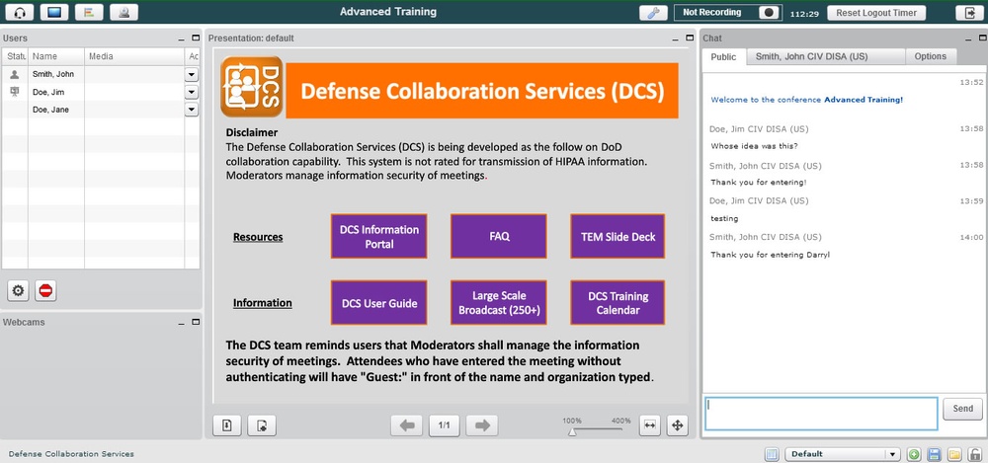Maximize the Webcams panel
The height and width of the screenshot is (463, 988).
196,322
